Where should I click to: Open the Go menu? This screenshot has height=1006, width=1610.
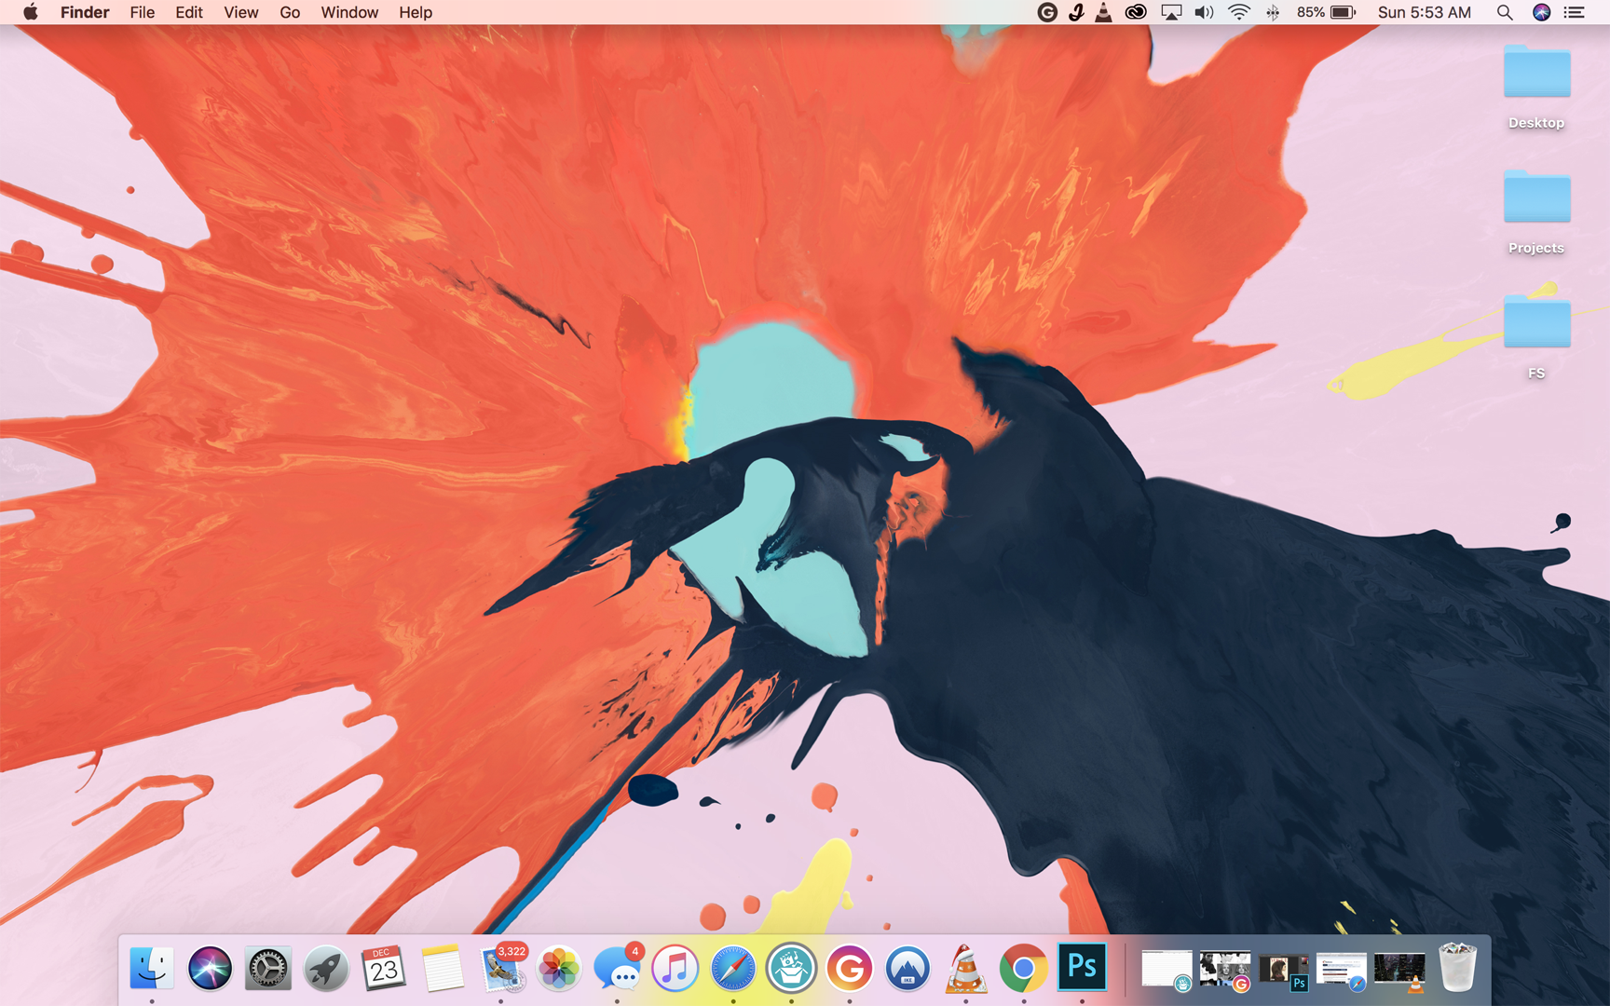pyautogui.click(x=290, y=12)
